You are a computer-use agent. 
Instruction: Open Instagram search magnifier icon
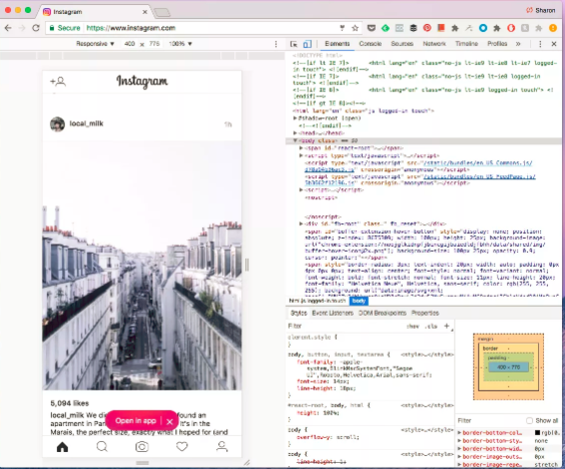(102, 447)
